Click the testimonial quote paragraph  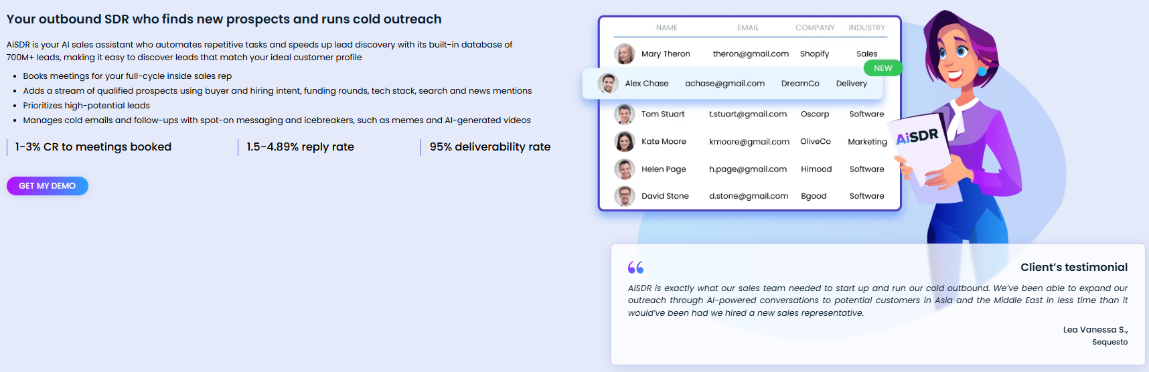[878, 300]
